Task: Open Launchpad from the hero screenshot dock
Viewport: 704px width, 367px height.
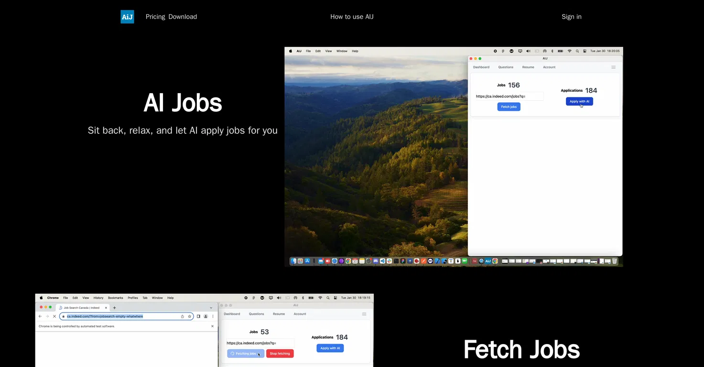Action: 300,261
